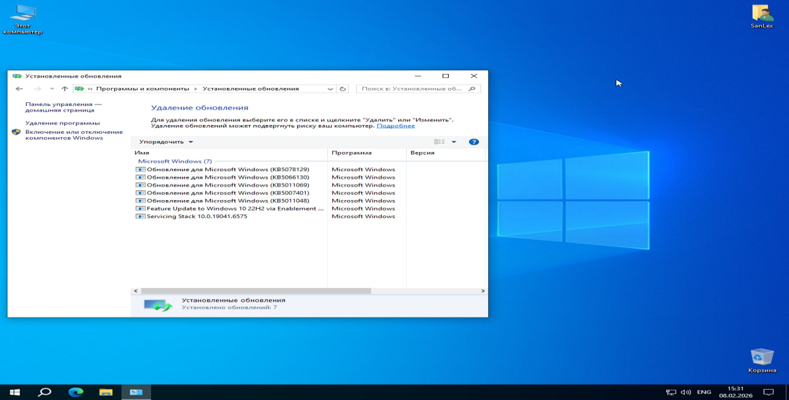This screenshot has height=400, width=789.
Task: Click the volume speaker tray icon
Action: (x=685, y=392)
